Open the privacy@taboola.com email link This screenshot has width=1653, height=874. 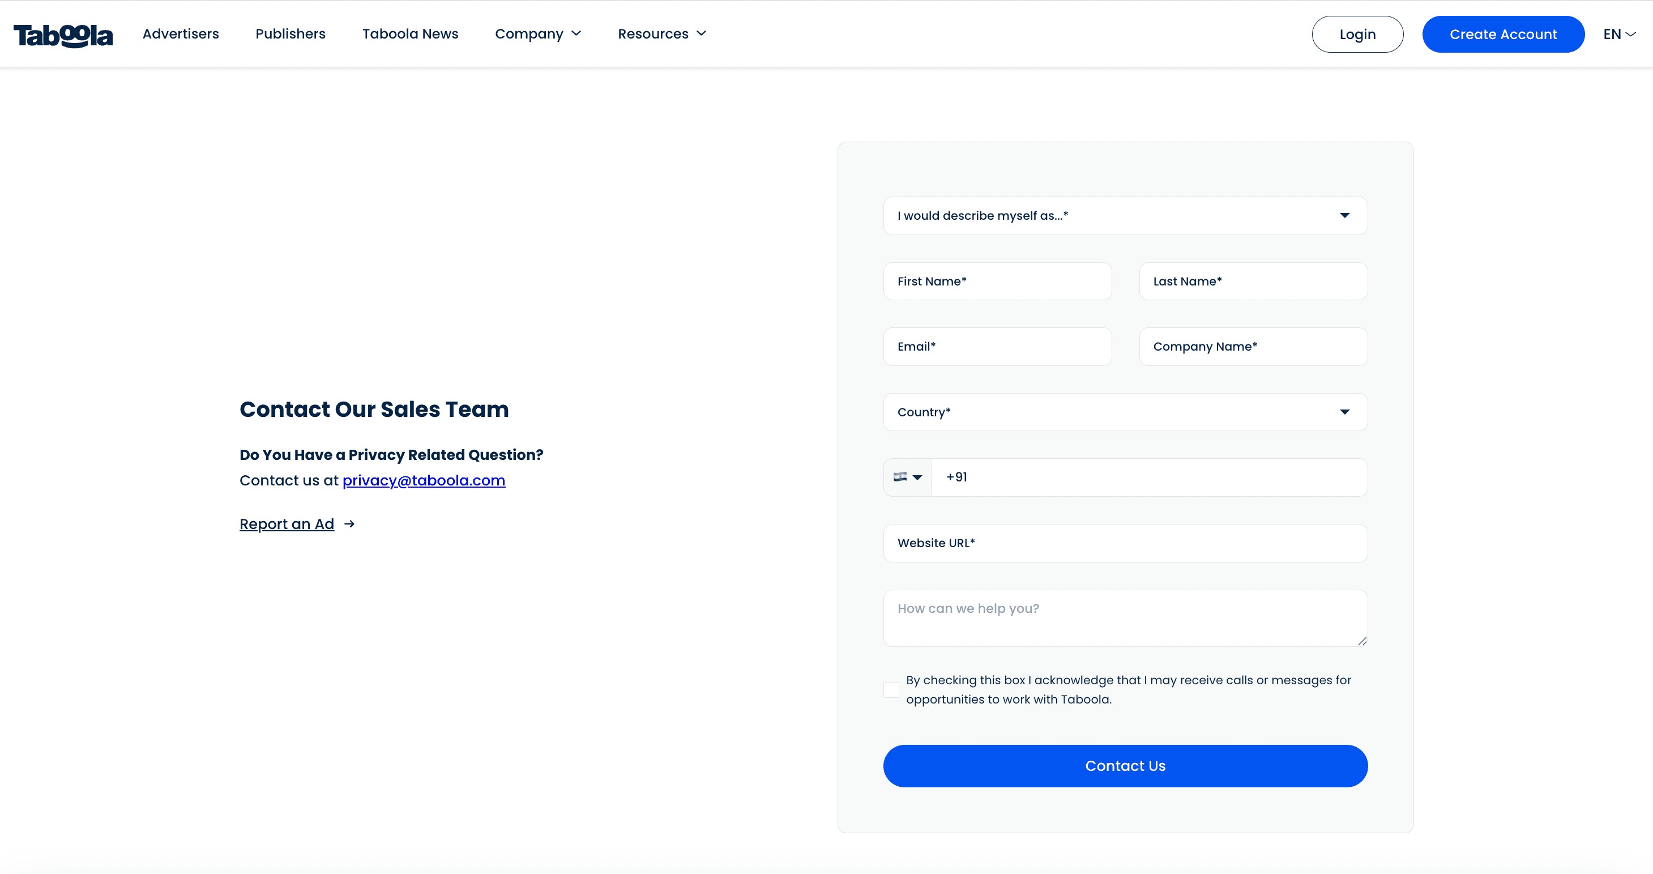[424, 481]
